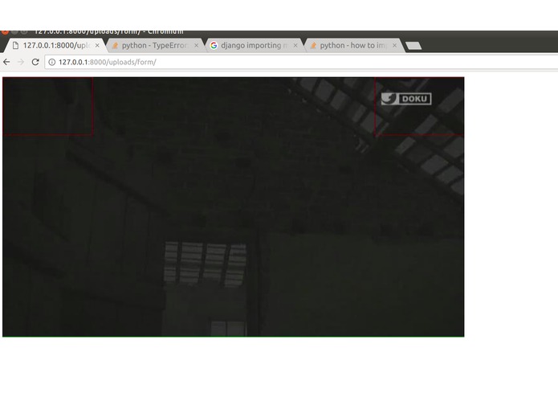Click the page icon on the first tab
The width and height of the screenshot is (558, 397).
(x=15, y=46)
